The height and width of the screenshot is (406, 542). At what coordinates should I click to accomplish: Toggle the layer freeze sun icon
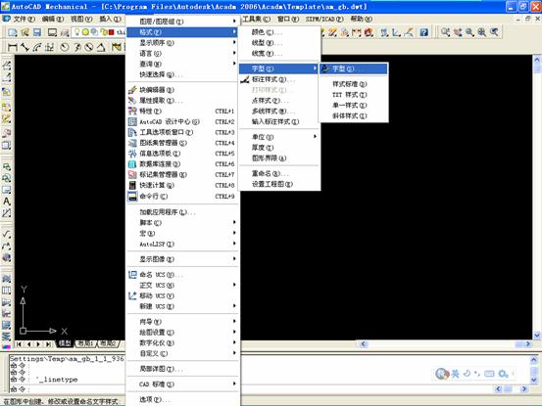(85, 32)
